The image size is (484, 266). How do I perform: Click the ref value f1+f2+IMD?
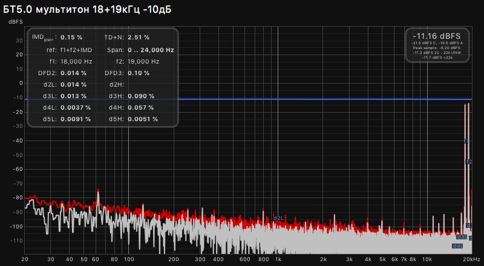tap(76, 50)
